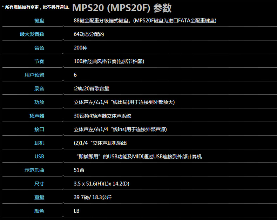Select the "示范乐曲" label
Image resolution: width=277 pixels, height=220 pixels.
pyautogui.click(x=34, y=170)
